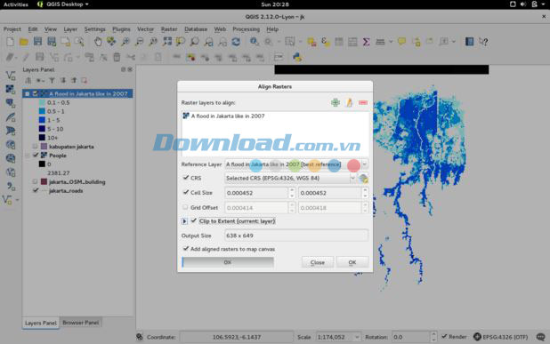Click the Refresh map icon
The image size is (550, 344).
tap(236, 42)
